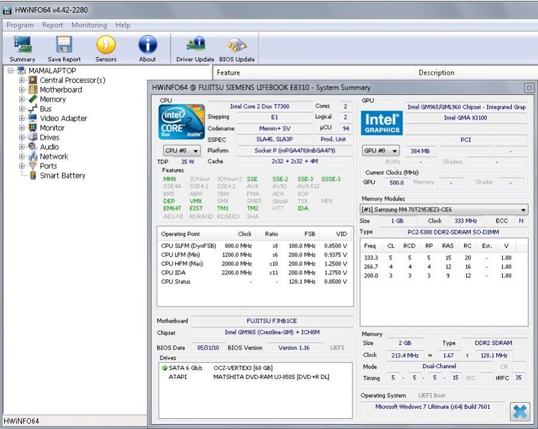
Task: Click the HWiNFO64 title bar app icon
Action: [7, 10]
